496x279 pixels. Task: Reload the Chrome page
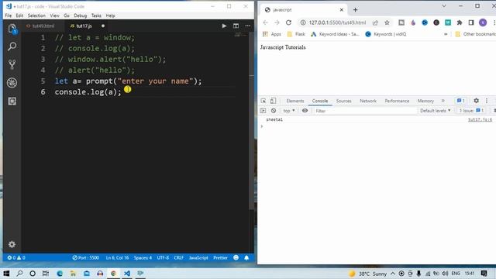pos(288,22)
